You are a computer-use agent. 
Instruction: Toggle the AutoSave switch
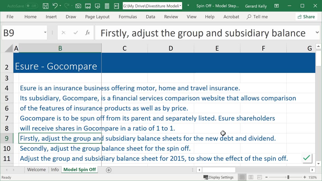click(x=31, y=6)
